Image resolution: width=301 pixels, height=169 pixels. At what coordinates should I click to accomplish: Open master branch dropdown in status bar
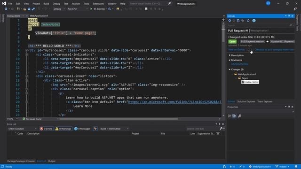[282, 167]
